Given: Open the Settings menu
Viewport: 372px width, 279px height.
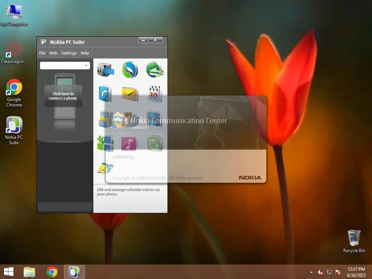Looking at the screenshot, I should coord(69,53).
